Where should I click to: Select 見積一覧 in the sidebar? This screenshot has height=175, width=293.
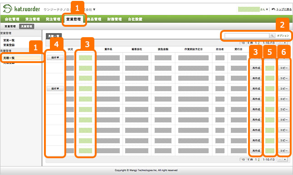[x=21, y=58]
